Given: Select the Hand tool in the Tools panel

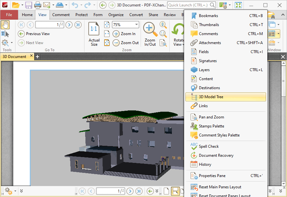Looking at the screenshot, I should pyautogui.click(x=5, y=24).
